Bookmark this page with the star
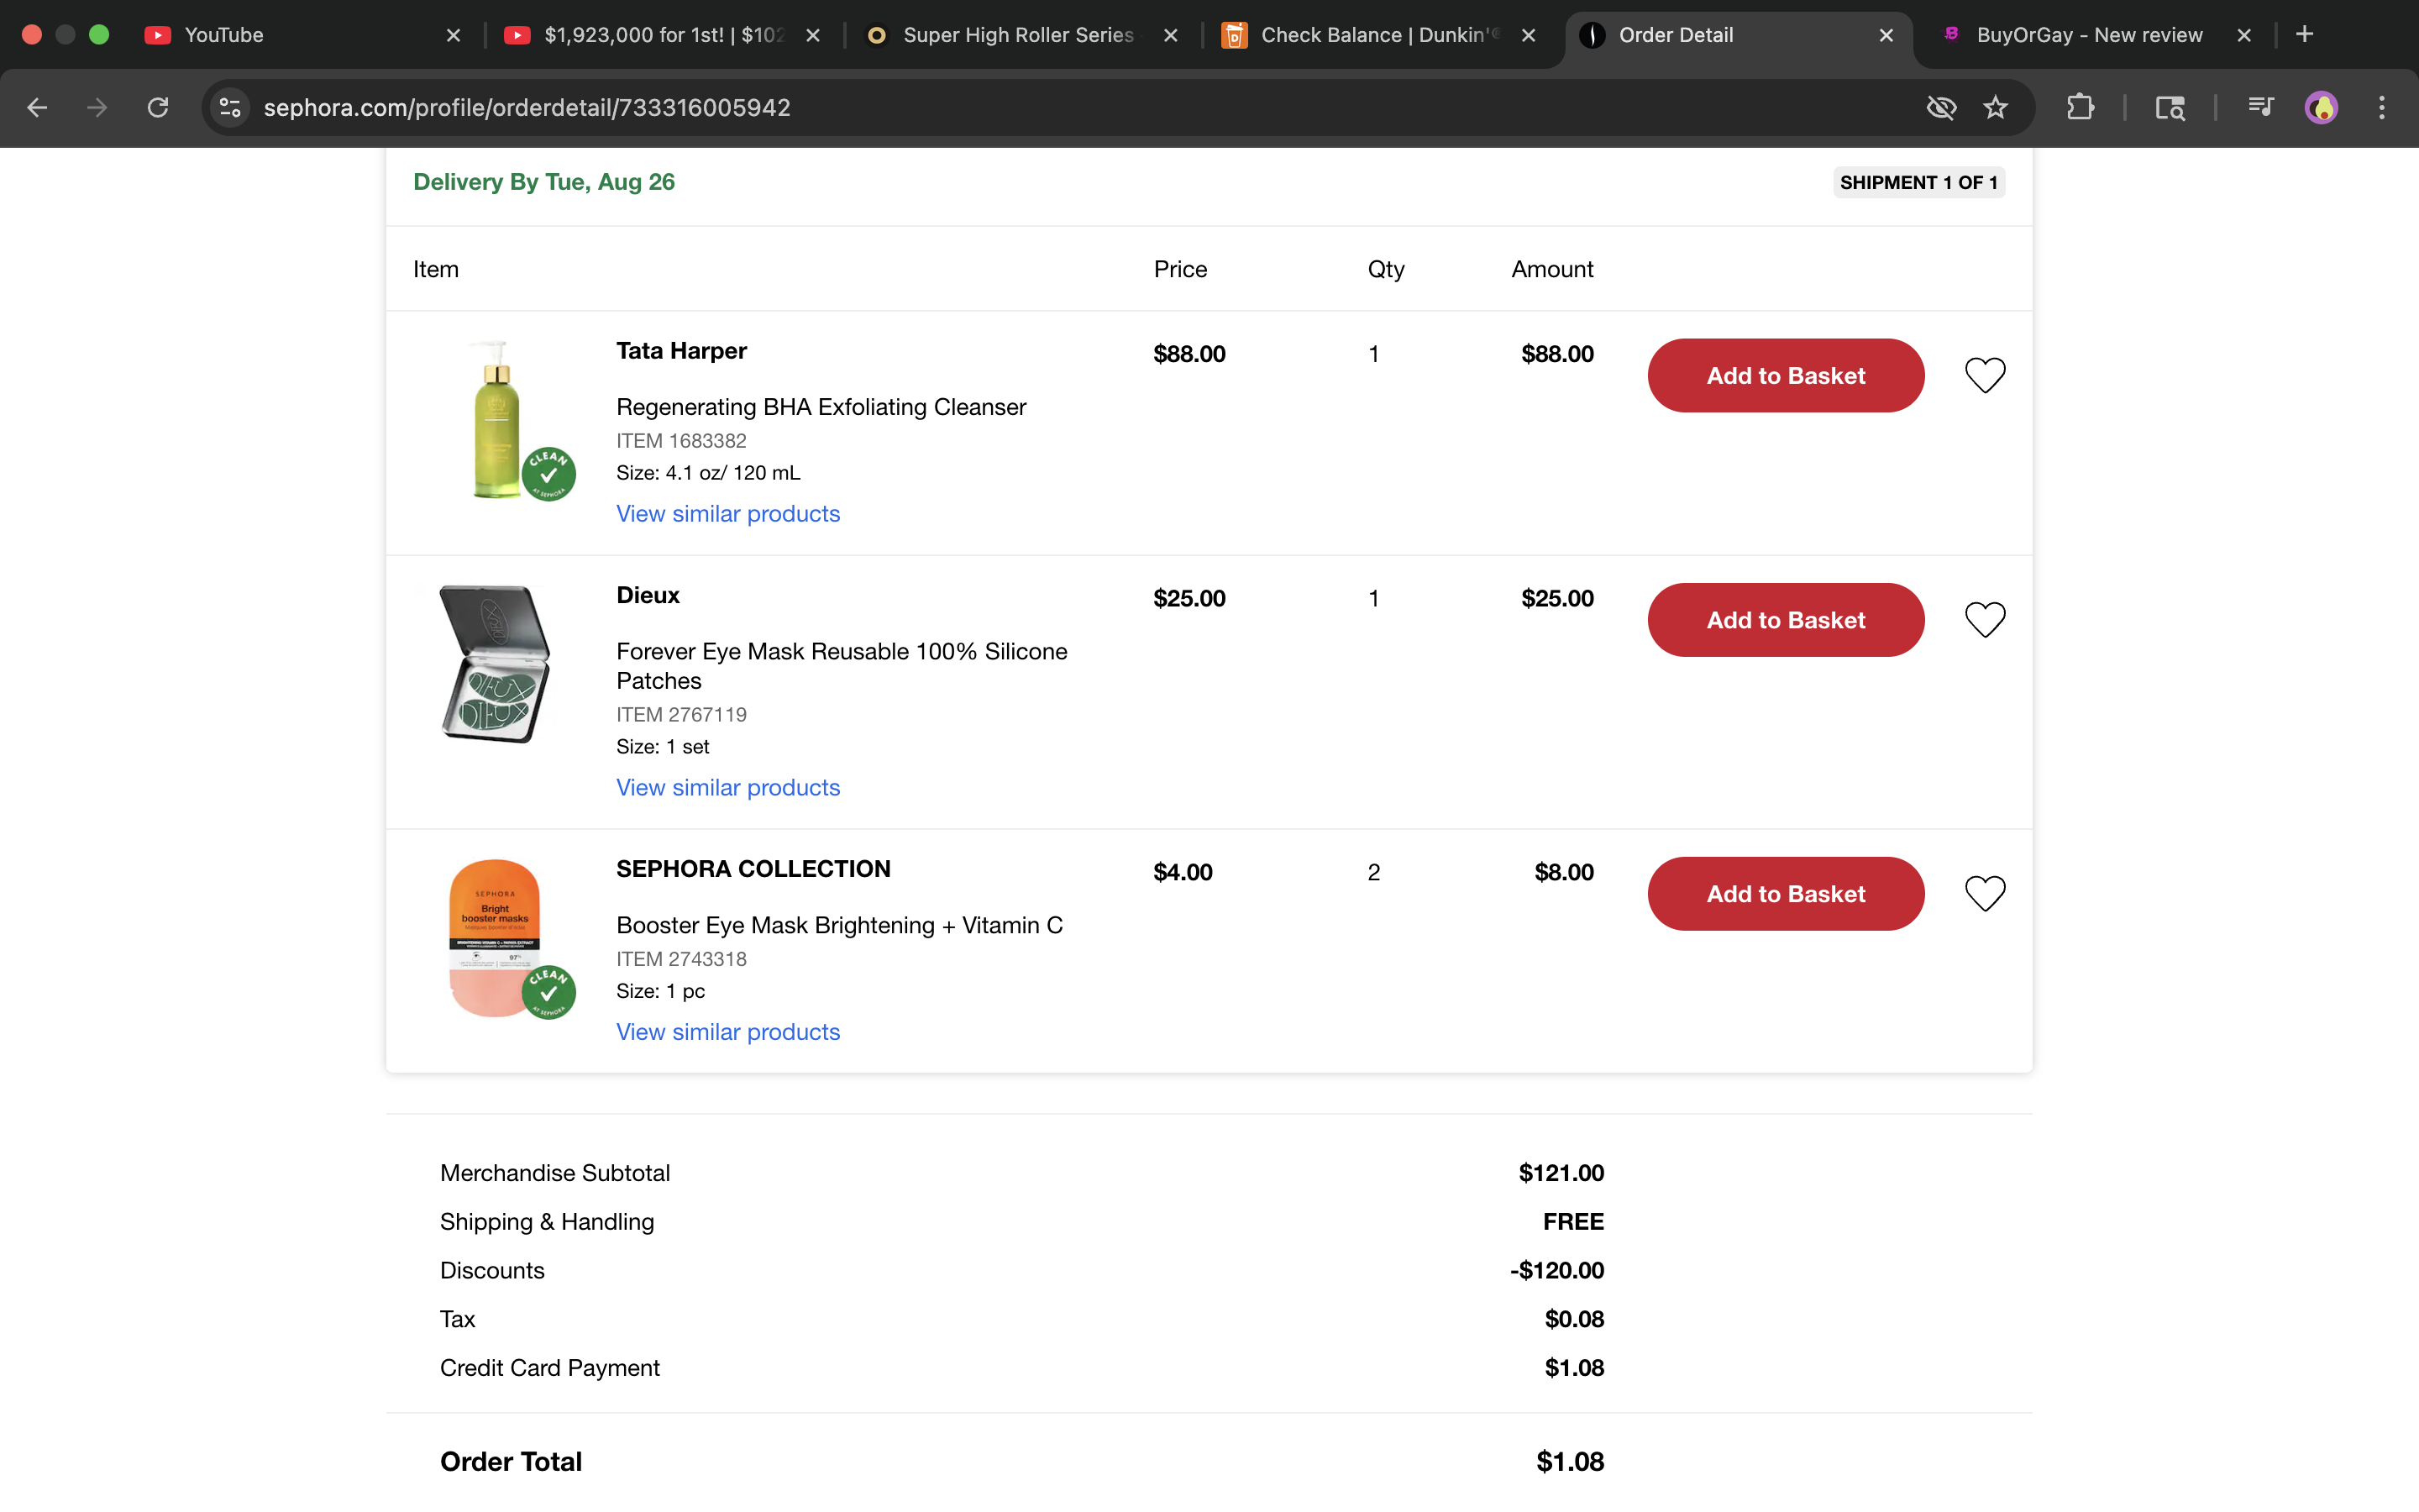The image size is (2419, 1512). 1995,107
